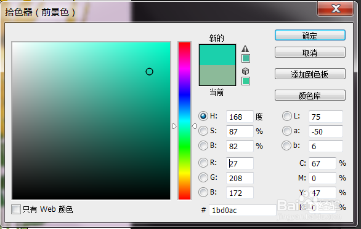
Task: Select the B blue radio button
Action: 203,192
